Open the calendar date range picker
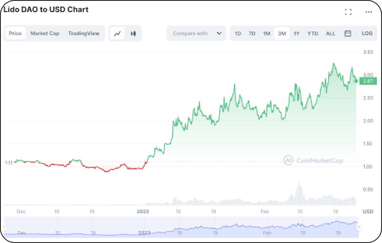Image resolution: width=382 pixels, height=243 pixels. pyautogui.click(x=348, y=33)
